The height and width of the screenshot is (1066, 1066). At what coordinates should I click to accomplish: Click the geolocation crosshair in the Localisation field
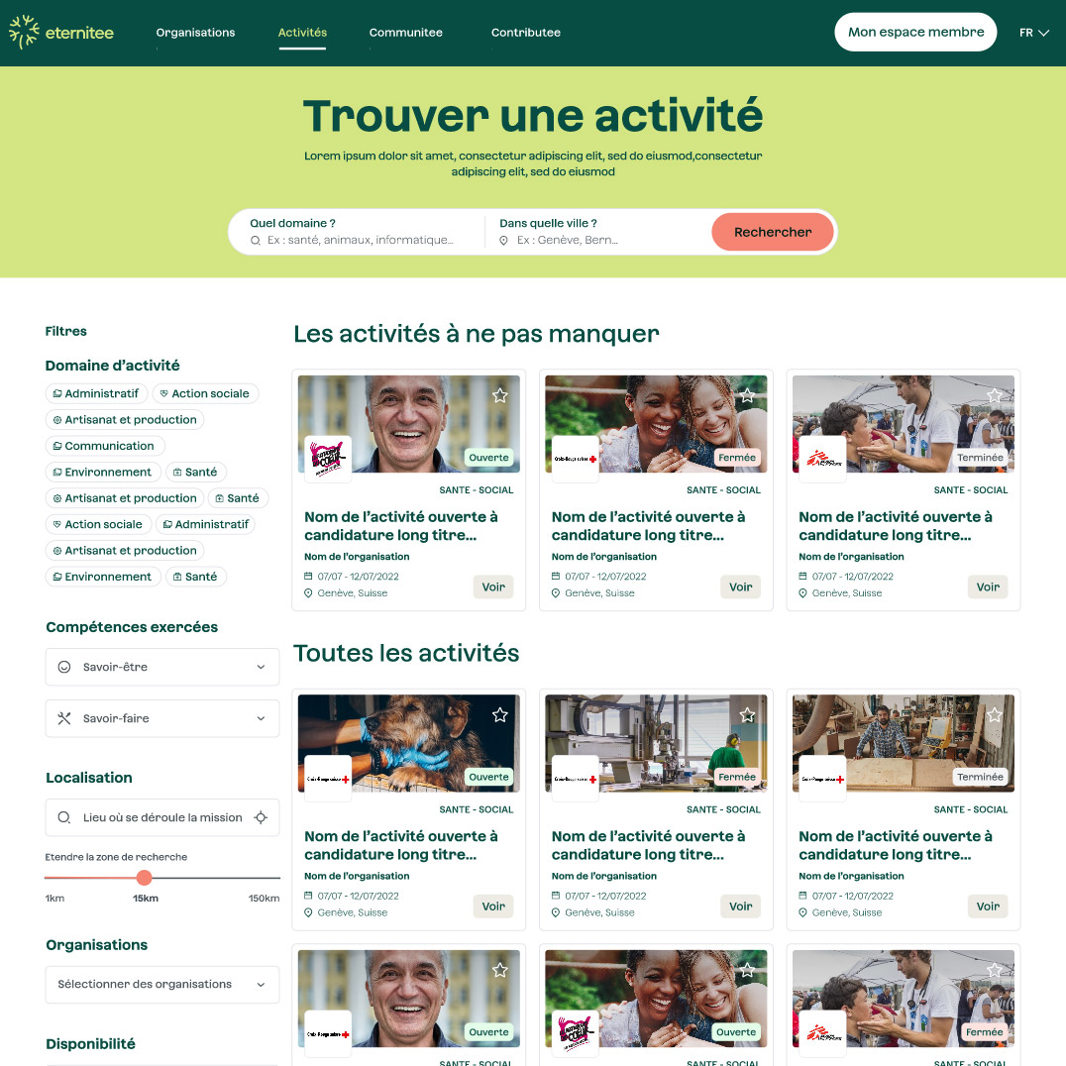(261, 817)
